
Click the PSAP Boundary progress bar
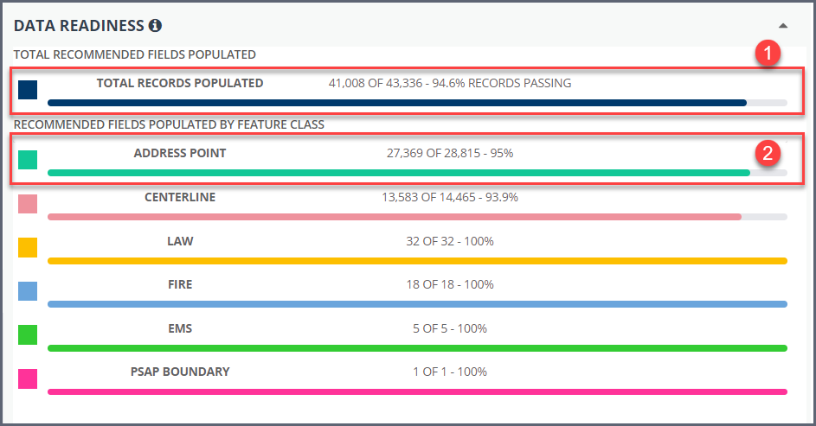point(417,391)
